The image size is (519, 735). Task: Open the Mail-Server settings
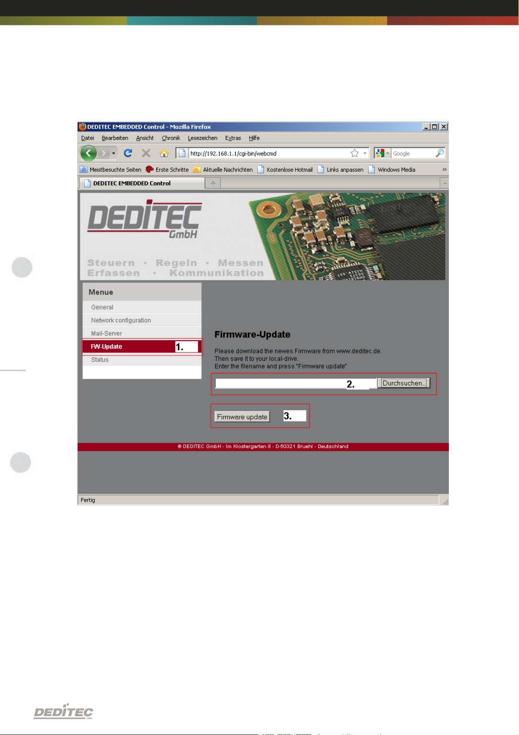[142, 333]
